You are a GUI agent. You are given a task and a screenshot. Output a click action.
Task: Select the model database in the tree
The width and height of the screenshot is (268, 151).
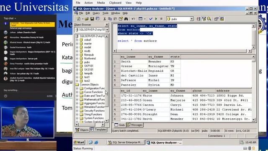88,47
